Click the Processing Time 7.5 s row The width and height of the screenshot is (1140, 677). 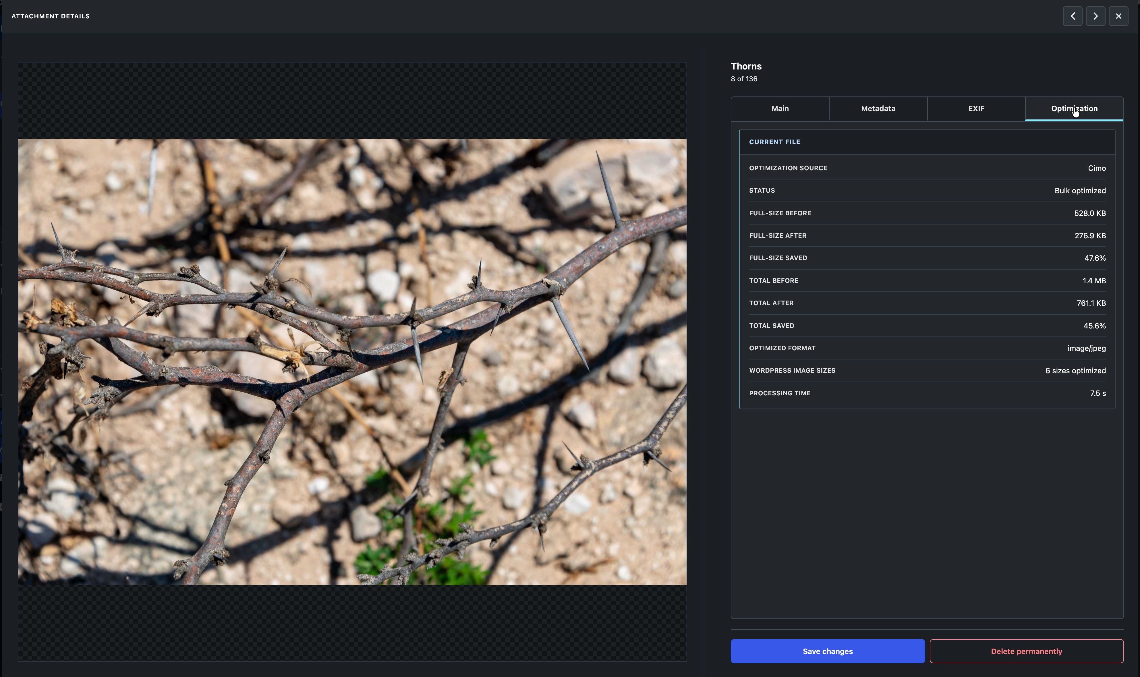(927, 393)
